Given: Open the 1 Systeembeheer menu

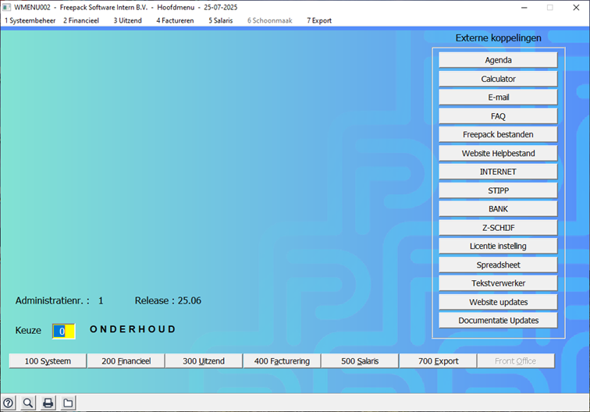Looking at the screenshot, I should [x=30, y=21].
